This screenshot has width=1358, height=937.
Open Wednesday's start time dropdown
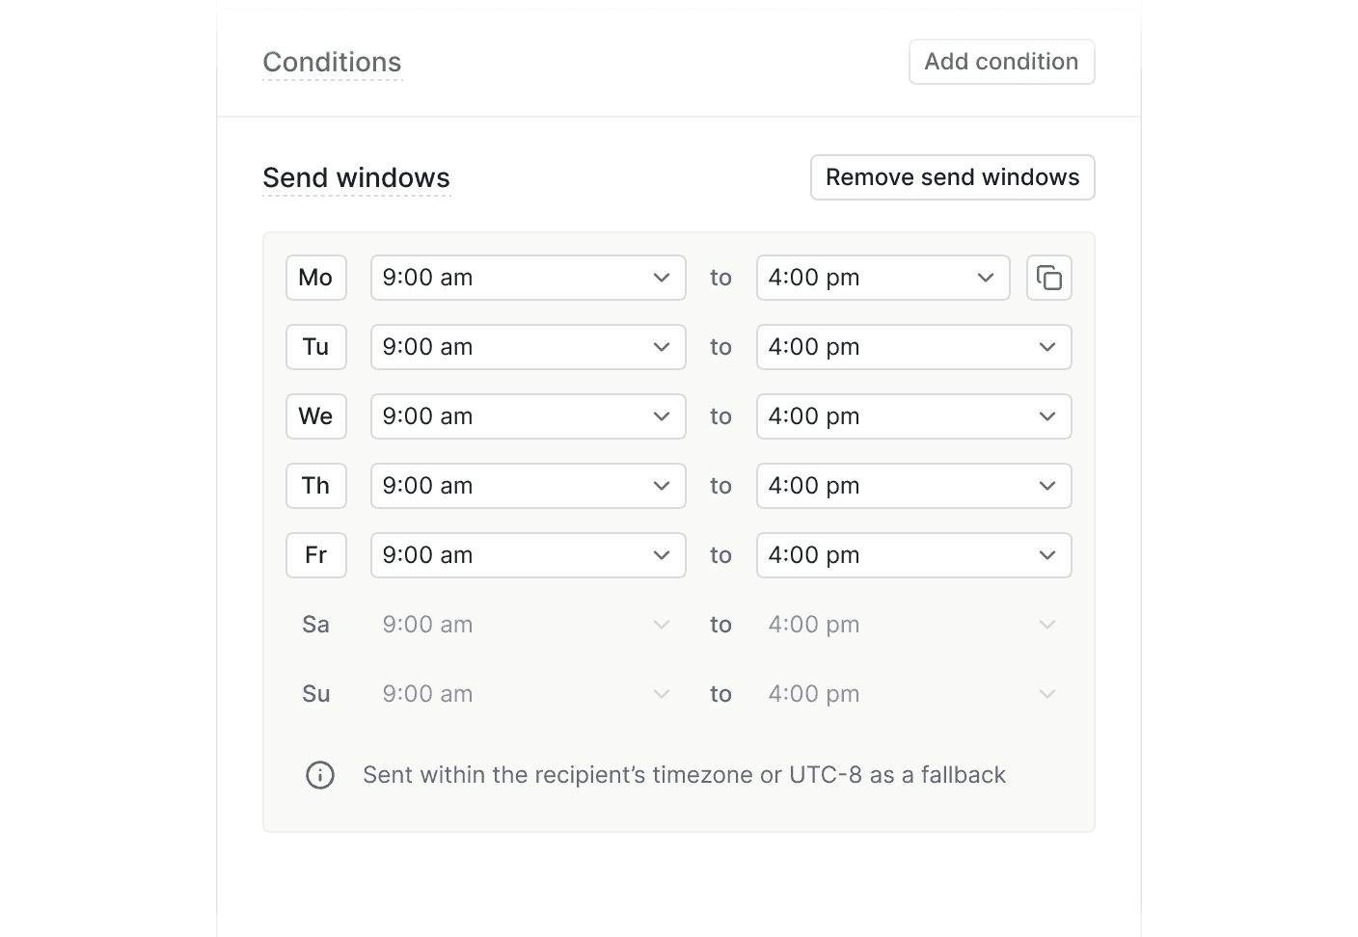(x=528, y=416)
